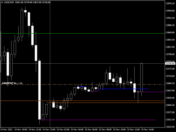The width and height of the screenshot is (176, 132).
Task: Click the OHLC values after the chart title
Action: [x=33, y=2]
